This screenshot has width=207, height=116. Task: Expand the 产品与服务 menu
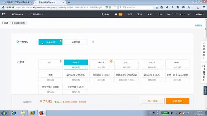(37, 14)
